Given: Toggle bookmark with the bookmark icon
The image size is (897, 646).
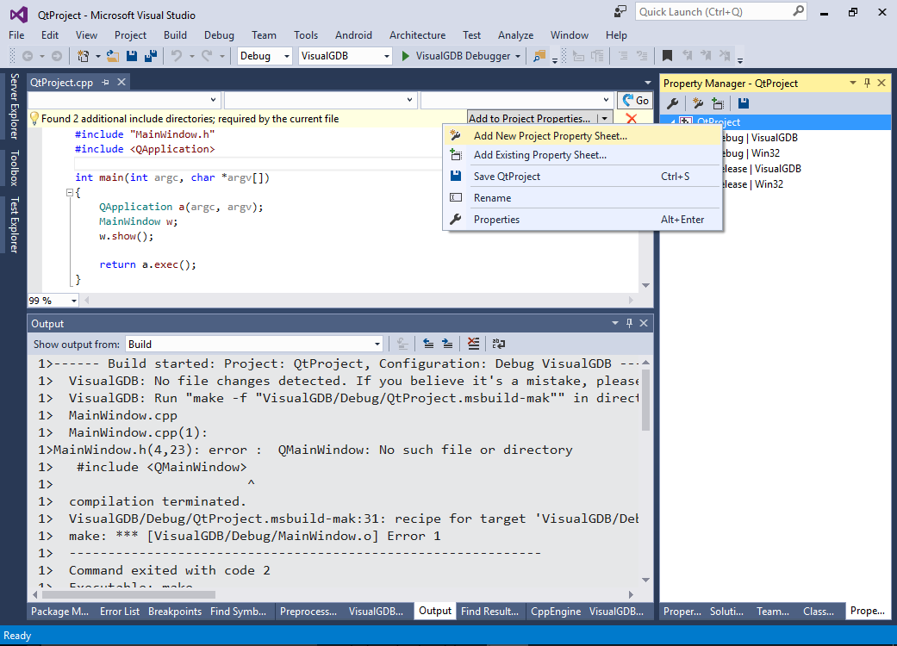Looking at the screenshot, I should [x=667, y=56].
